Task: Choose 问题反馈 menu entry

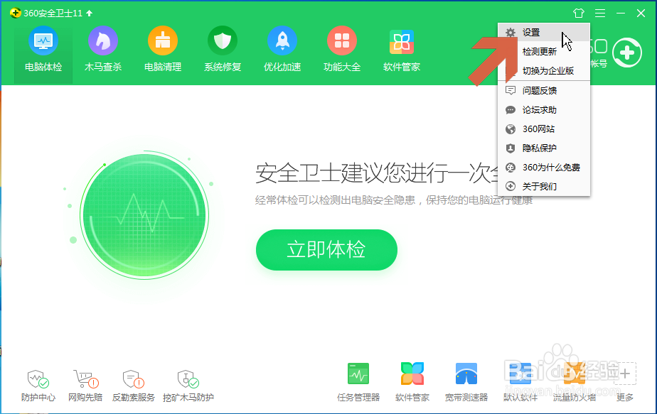Action: [x=544, y=90]
